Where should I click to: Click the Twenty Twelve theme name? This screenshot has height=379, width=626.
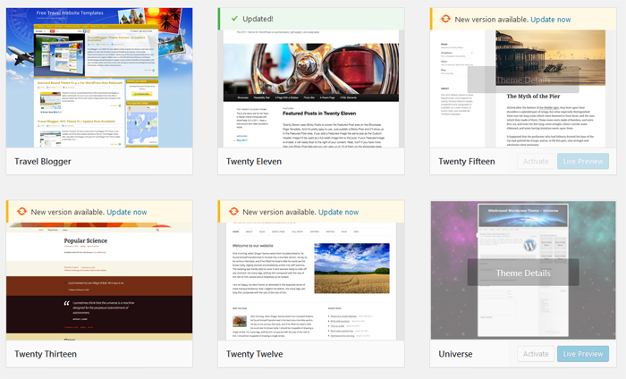(x=254, y=354)
